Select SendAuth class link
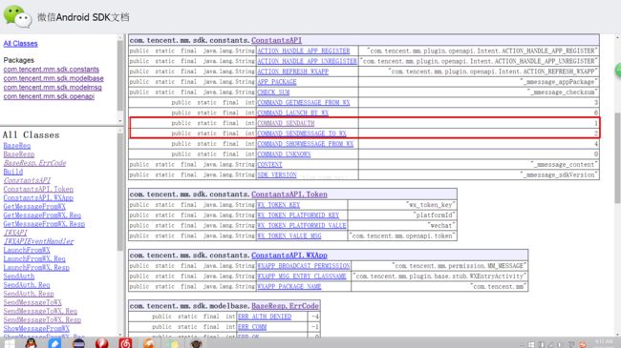The image size is (621, 348). pyautogui.click(x=18, y=276)
